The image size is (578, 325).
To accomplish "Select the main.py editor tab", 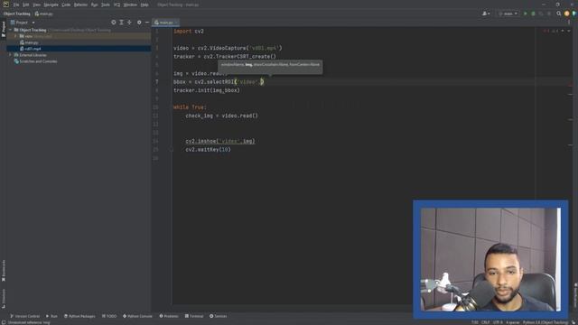I will pyautogui.click(x=164, y=23).
